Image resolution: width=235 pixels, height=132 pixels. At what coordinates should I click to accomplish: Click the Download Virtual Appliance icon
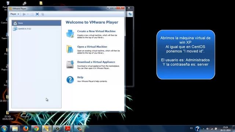click(x=70, y=65)
